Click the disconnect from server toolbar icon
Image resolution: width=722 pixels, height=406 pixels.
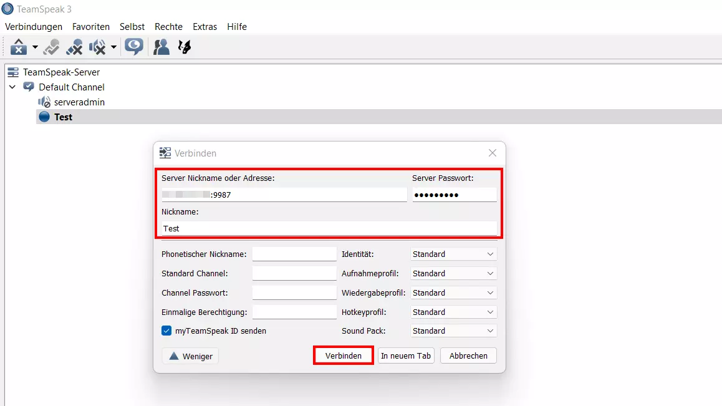coord(19,47)
